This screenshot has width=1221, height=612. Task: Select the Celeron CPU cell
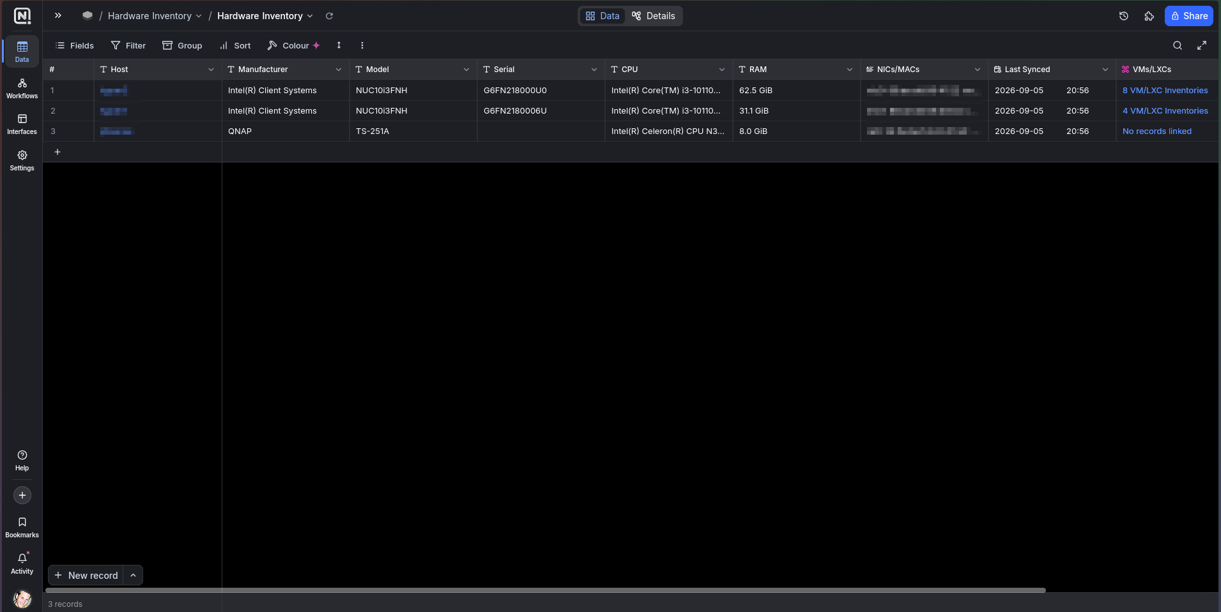(669, 131)
